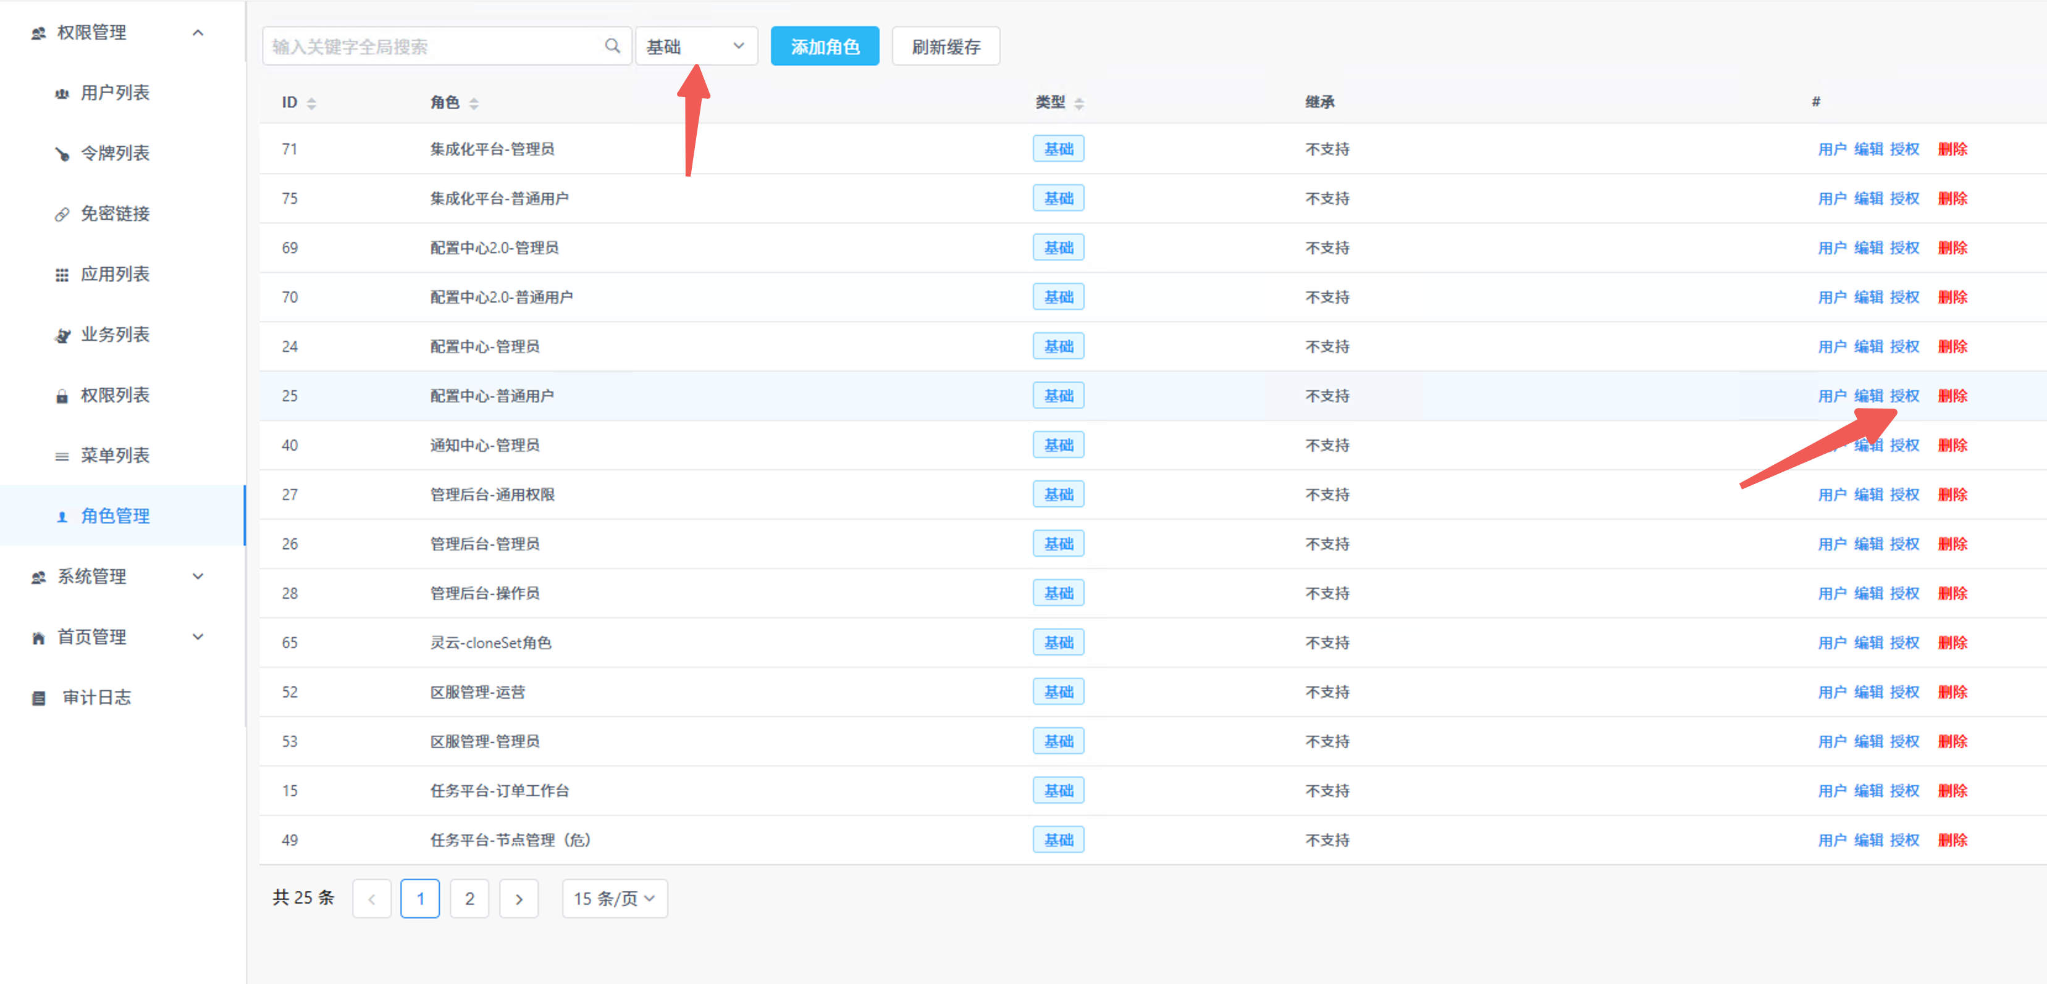Click 删除 for 任务平台-节点管理（危） row
This screenshot has height=984, width=2047.
(x=1952, y=840)
